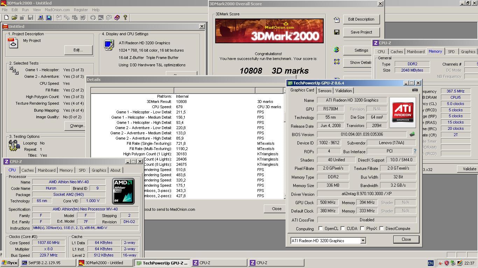Click the document icon beside Edit Description

(x=337, y=20)
